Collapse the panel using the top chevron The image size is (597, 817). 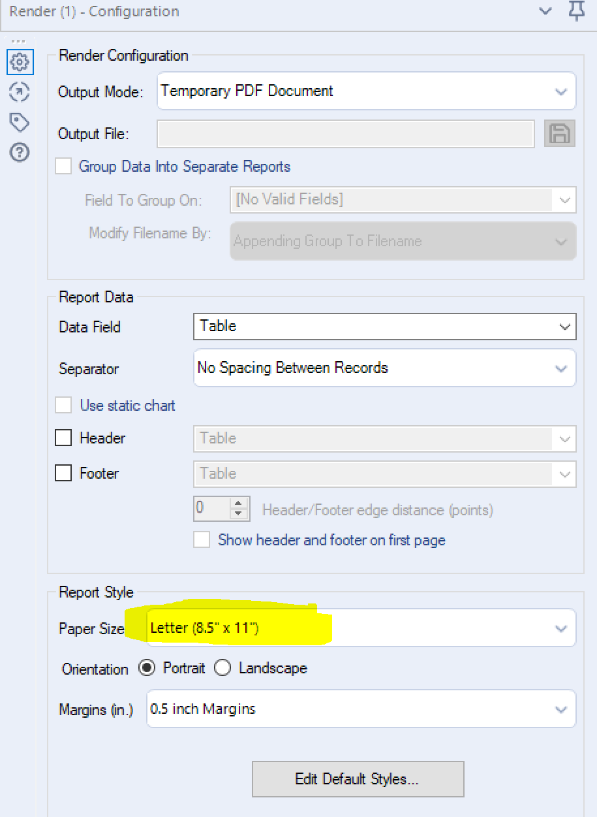pyautogui.click(x=545, y=11)
